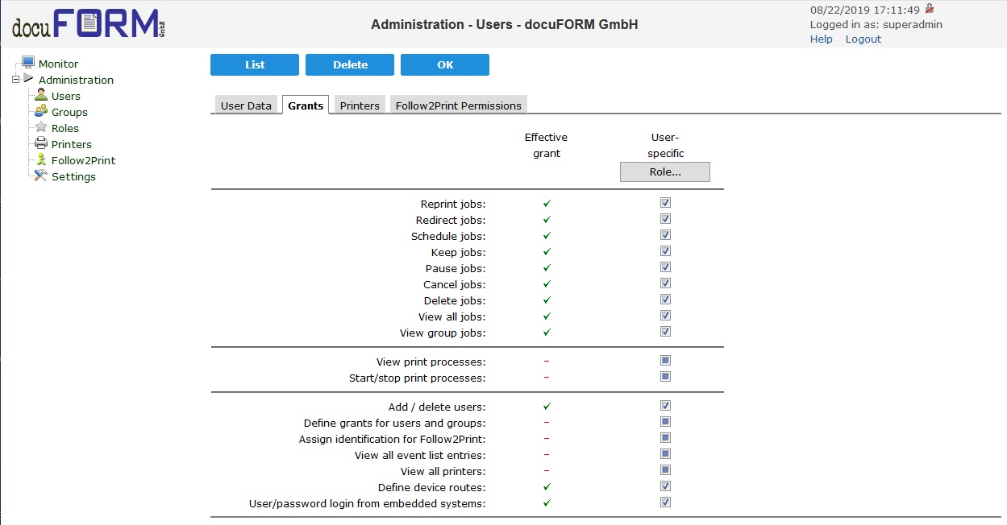
Task: Click the Logout link
Action: tap(863, 39)
